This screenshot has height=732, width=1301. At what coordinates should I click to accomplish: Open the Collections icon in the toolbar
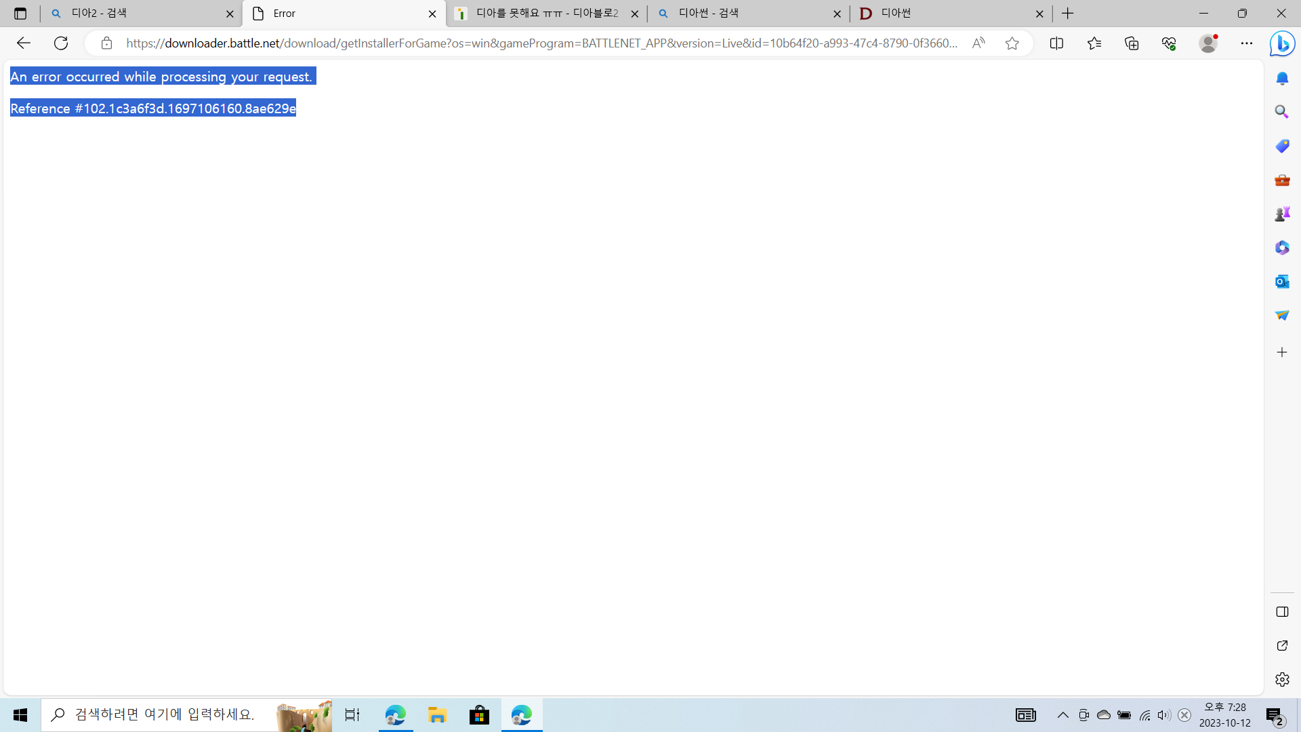pyautogui.click(x=1131, y=43)
